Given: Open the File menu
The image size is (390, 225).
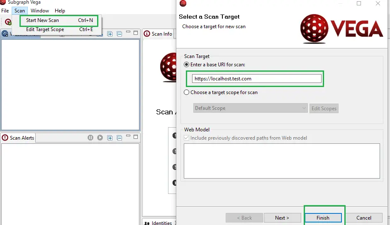Looking at the screenshot, I should 5,11.
